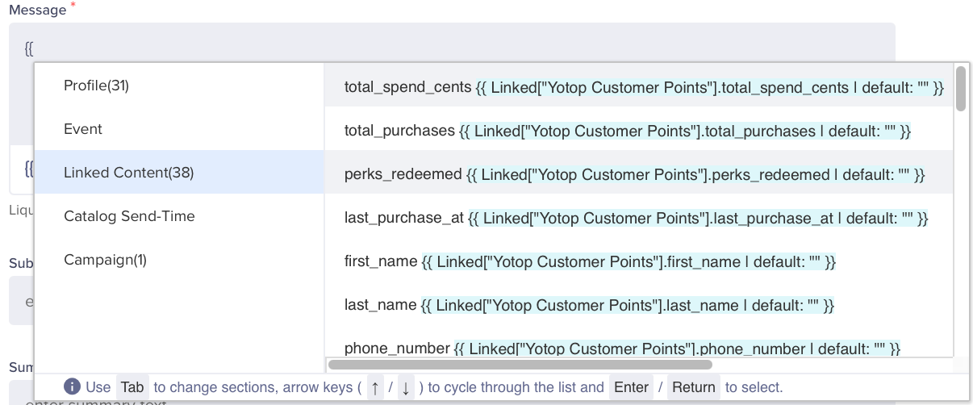Pick the perks_redeemed variable
This screenshot has height=405, width=973.
click(634, 174)
